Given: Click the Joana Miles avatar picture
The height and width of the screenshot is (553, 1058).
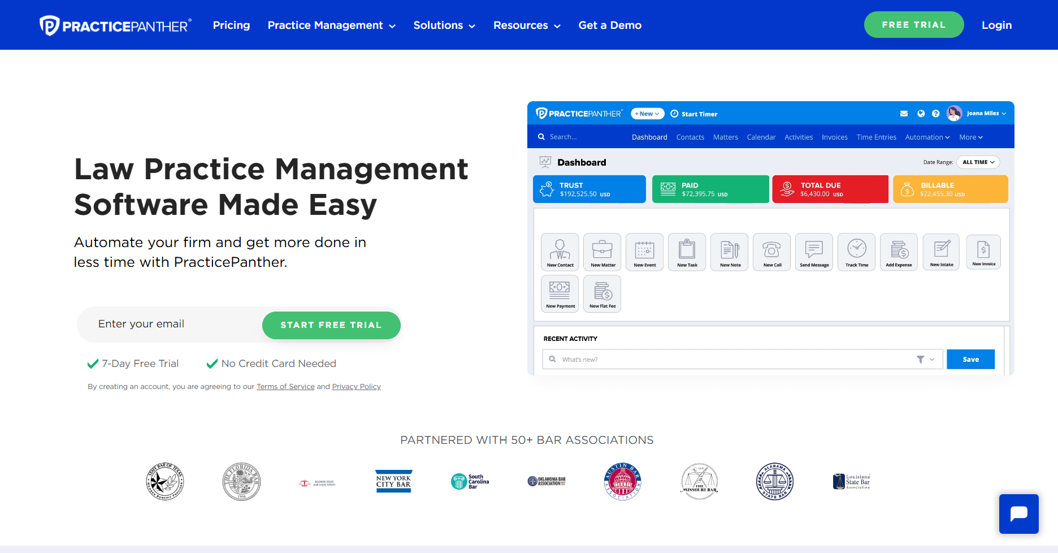Looking at the screenshot, I should point(955,114).
